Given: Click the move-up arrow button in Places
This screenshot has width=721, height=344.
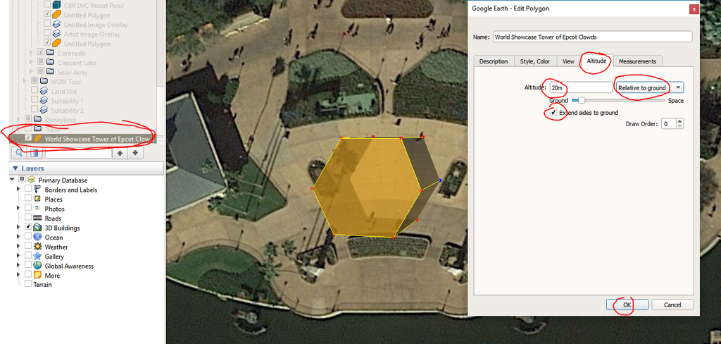Looking at the screenshot, I should (120, 153).
